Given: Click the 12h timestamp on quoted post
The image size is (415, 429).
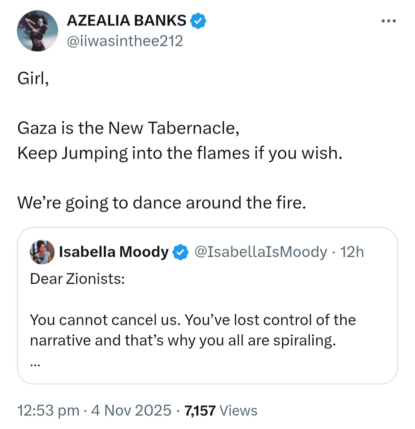Looking at the screenshot, I should [x=352, y=252].
